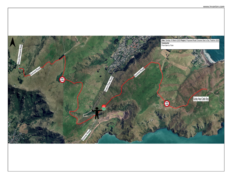Viewport: 232px width, 179px height.
Task: Select the Road Closed sign left of Evans Pass Road
Action: [62, 79]
